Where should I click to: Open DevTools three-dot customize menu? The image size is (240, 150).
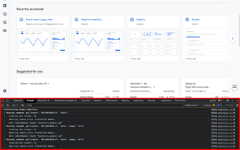232,100
